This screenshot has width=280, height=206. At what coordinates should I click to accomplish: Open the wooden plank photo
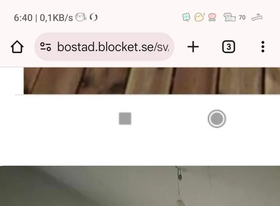pyautogui.click(x=152, y=81)
